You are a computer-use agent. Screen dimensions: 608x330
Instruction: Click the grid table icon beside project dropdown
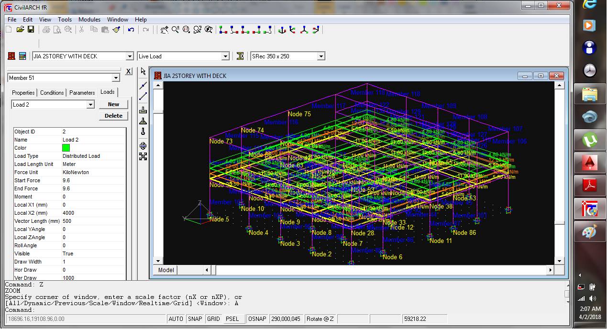22,56
